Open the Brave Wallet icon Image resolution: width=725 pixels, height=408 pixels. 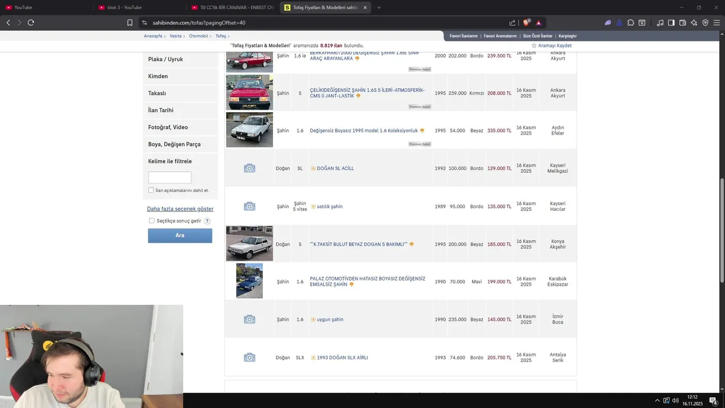(x=683, y=23)
